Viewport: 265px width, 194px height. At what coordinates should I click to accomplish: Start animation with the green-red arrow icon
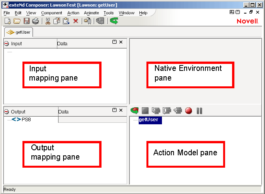tap(135, 111)
